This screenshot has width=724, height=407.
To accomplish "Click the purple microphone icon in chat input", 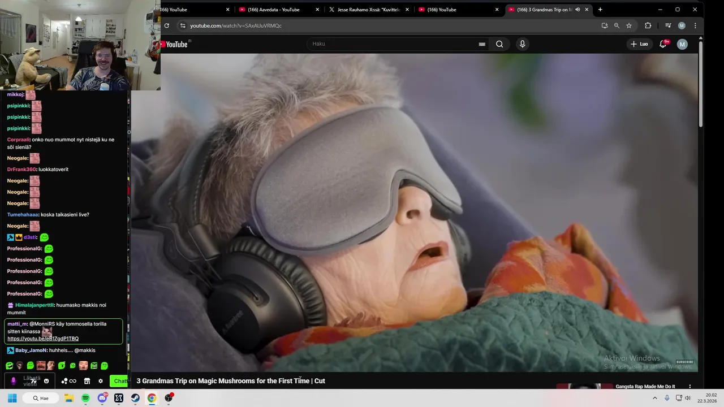I will click(x=14, y=381).
